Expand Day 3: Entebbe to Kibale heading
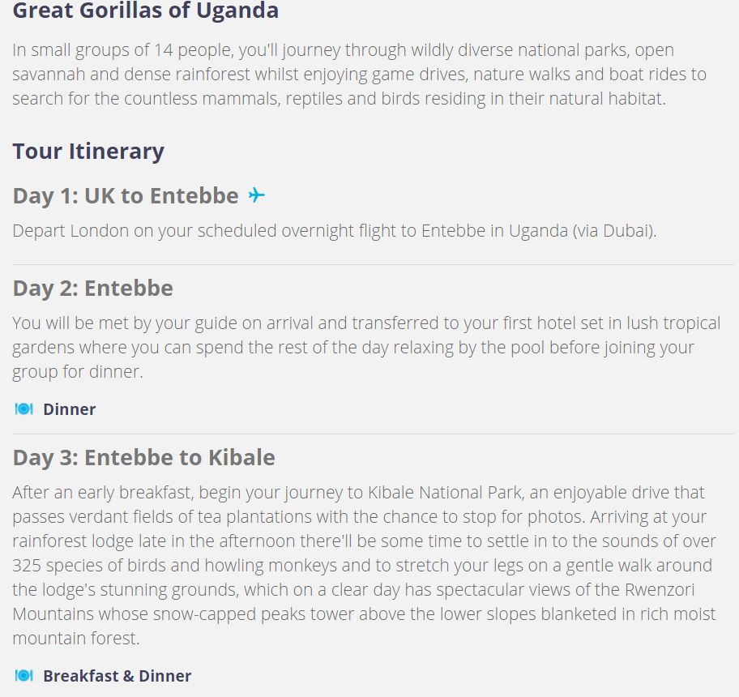The width and height of the screenshot is (739, 697). pyautogui.click(x=143, y=458)
